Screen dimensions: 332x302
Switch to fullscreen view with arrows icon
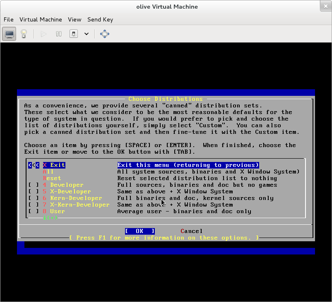click(x=105, y=33)
